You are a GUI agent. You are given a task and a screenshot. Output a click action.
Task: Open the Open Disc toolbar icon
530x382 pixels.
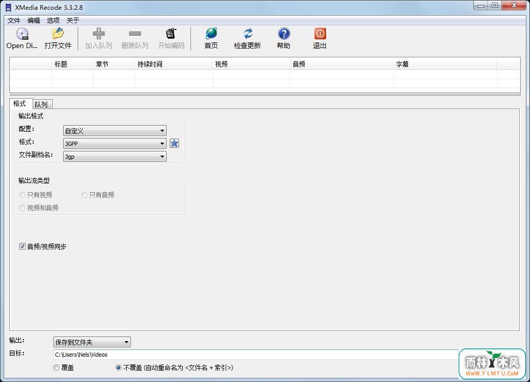point(22,34)
